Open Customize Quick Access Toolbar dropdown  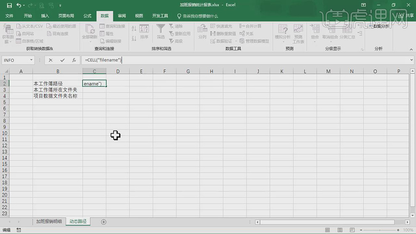tap(60, 5)
